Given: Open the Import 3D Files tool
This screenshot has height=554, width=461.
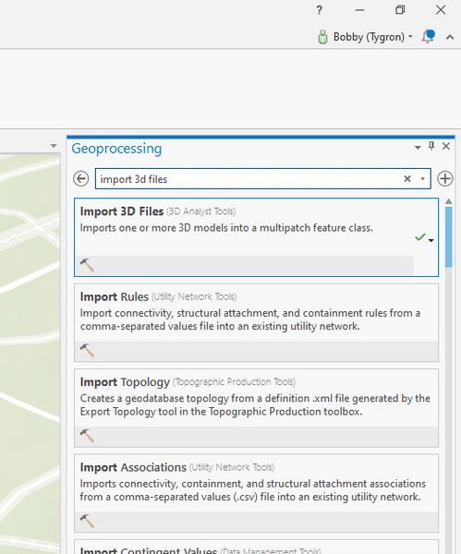Looking at the screenshot, I should point(256,237).
